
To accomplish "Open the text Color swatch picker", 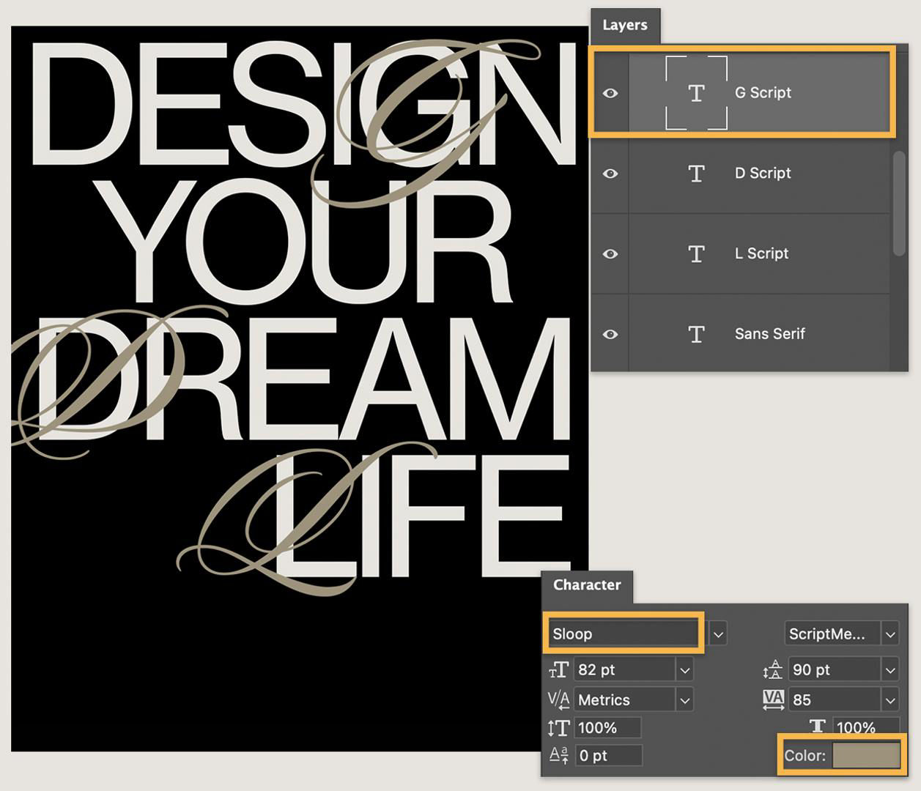I will [x=868, y=756].
